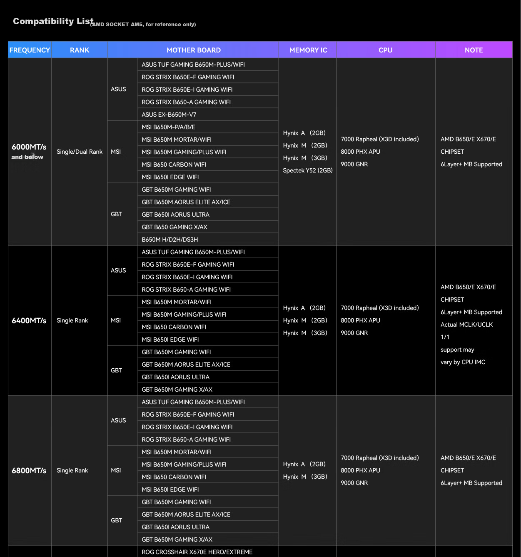Click the MSI brand cell in the 6400MT/s section

pyautogui.click(x=122, y=320)
